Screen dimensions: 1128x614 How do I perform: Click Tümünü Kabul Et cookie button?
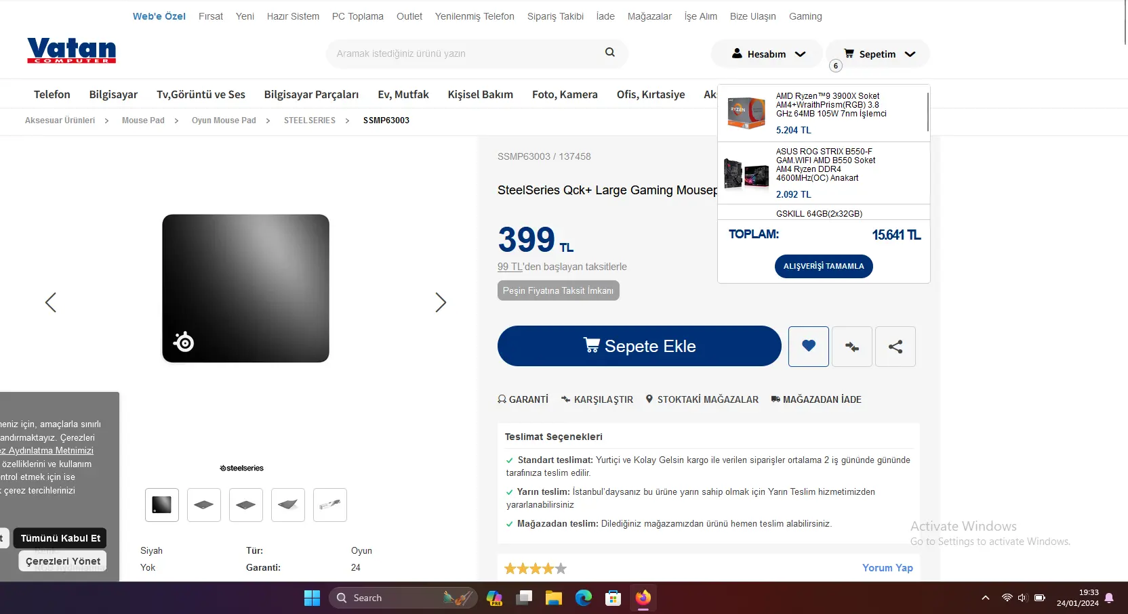point(60,538)
